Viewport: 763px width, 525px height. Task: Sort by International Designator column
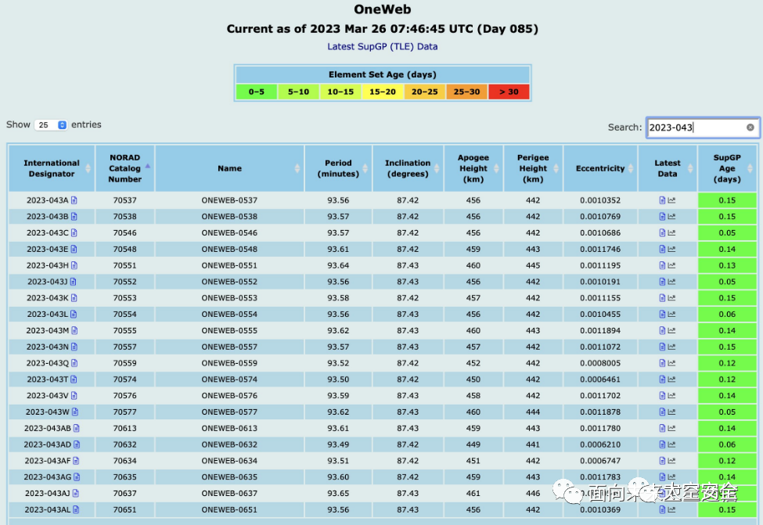click(52, 168)
